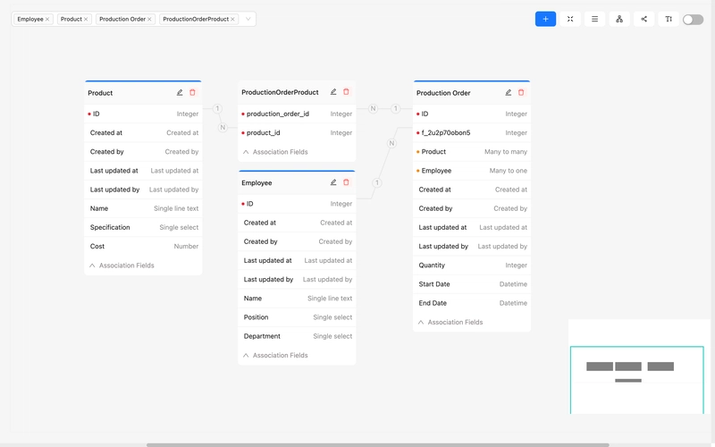Click the blue add collection plus button
Viewport: 715px width, 447px height.
click(545, 19)
